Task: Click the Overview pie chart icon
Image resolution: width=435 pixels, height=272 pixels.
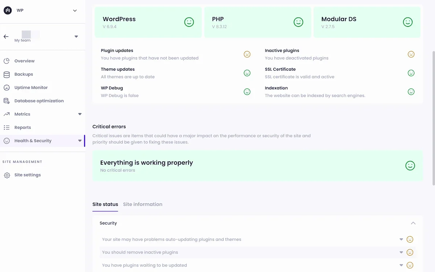Action: coord(7,61)
